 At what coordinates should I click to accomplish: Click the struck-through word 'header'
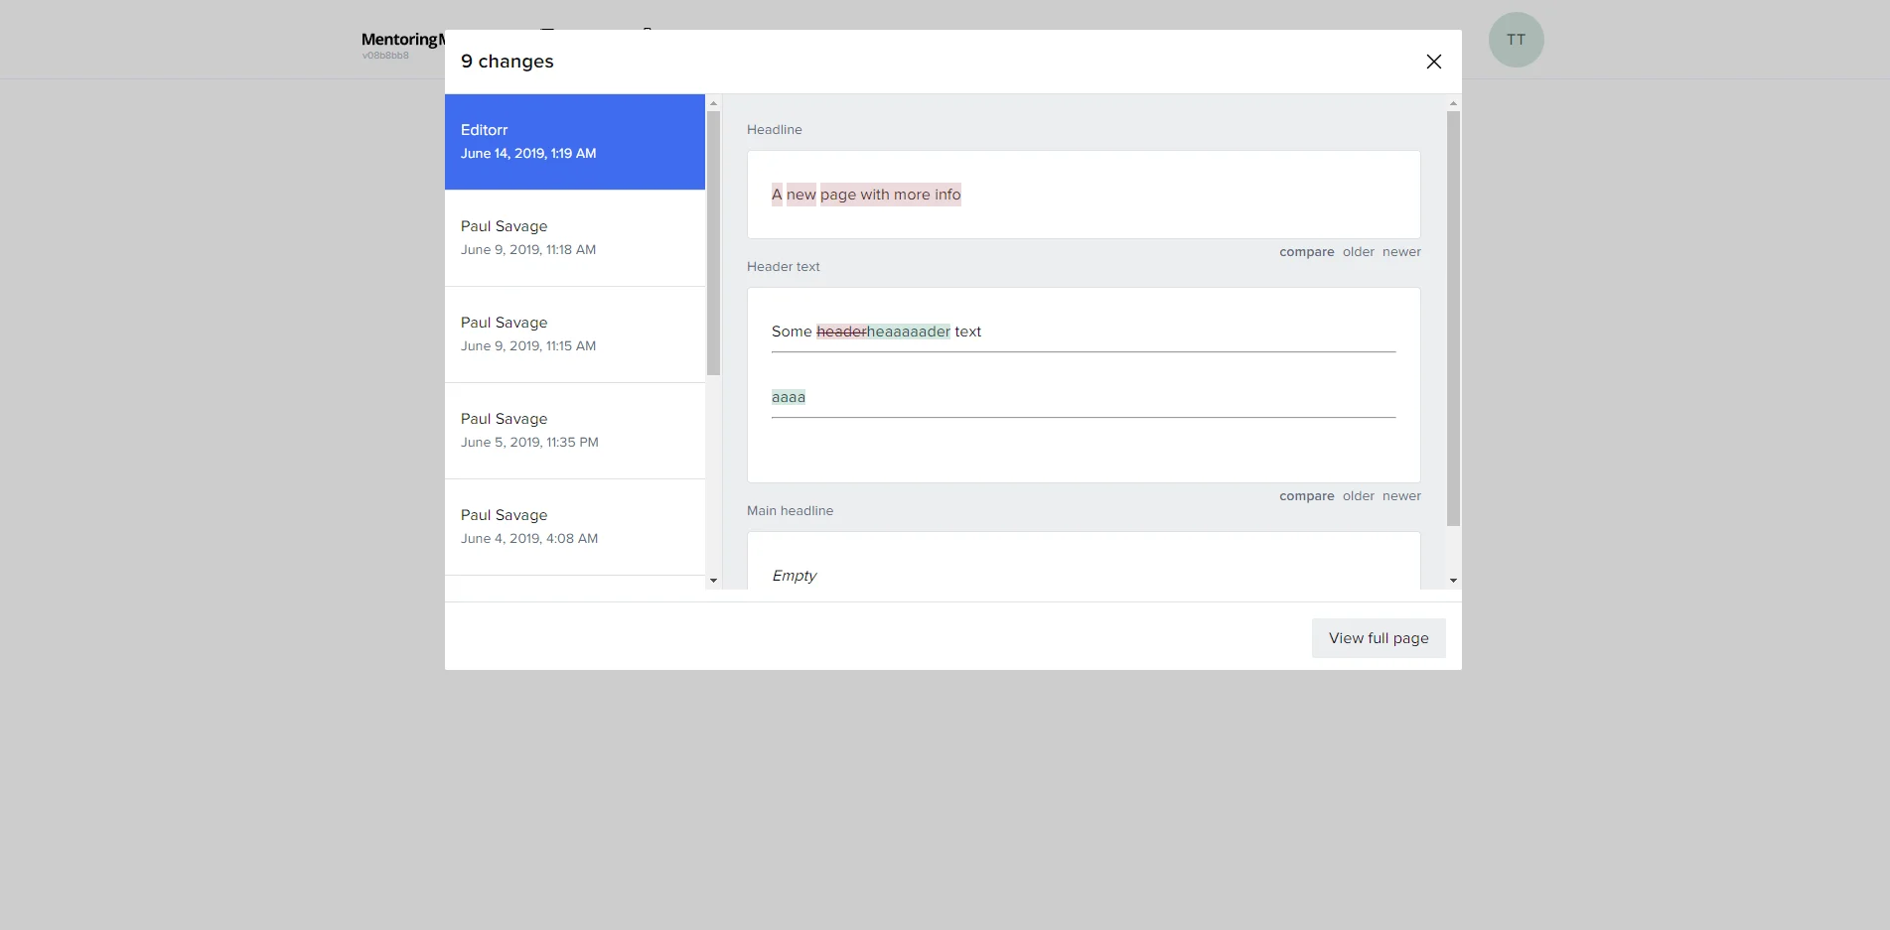click(841, 332)
